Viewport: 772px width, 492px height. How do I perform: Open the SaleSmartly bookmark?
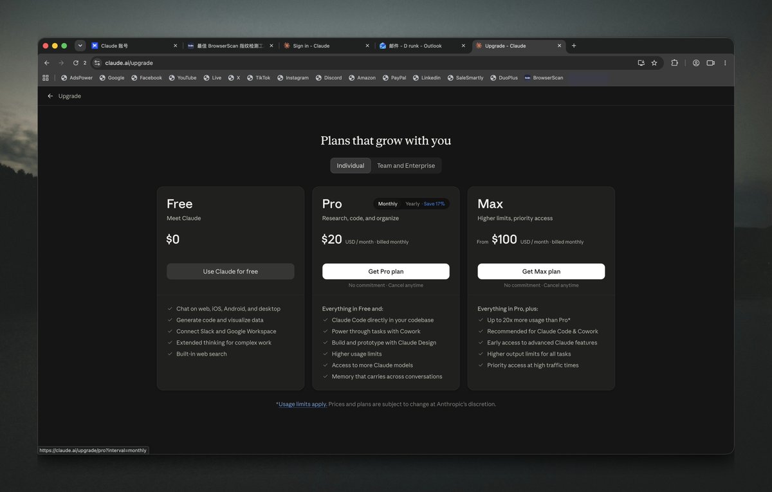click(x=465, y=78)
